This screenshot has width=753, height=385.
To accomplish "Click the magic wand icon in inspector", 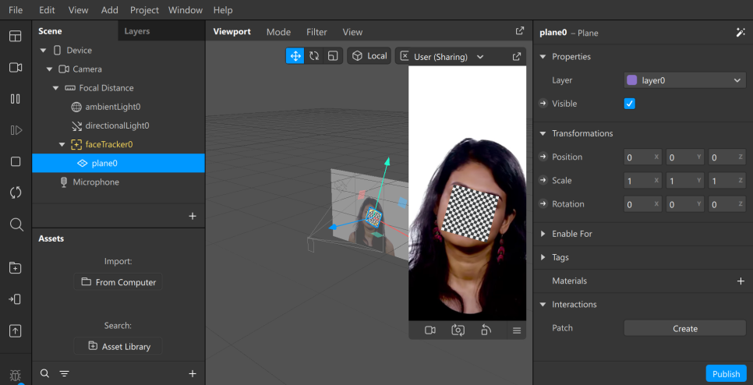I will 740,32.
